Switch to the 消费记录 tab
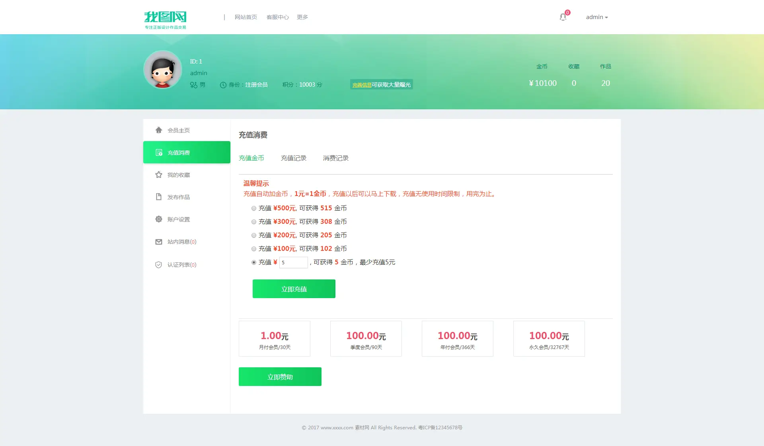Viewport: 764px width, 446px height. point(335,158)
